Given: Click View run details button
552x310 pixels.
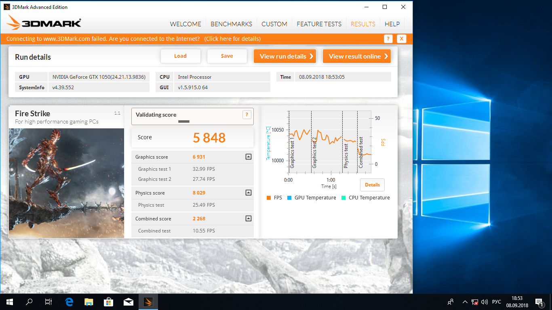Looking at the screenshot, I should 285,56.
